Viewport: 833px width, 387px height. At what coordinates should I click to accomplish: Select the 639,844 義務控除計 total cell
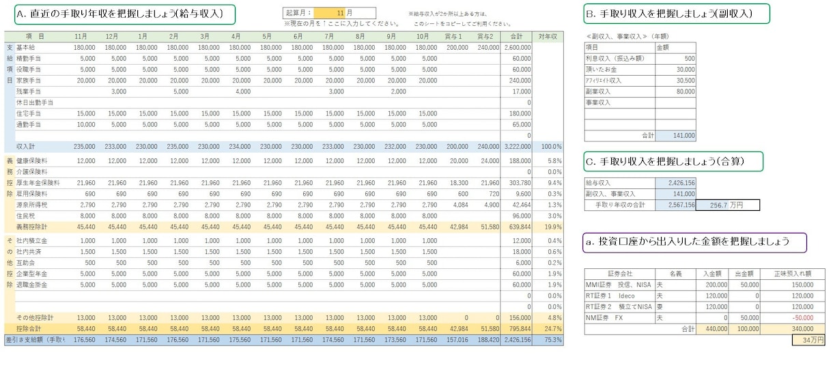pos(517,227)
